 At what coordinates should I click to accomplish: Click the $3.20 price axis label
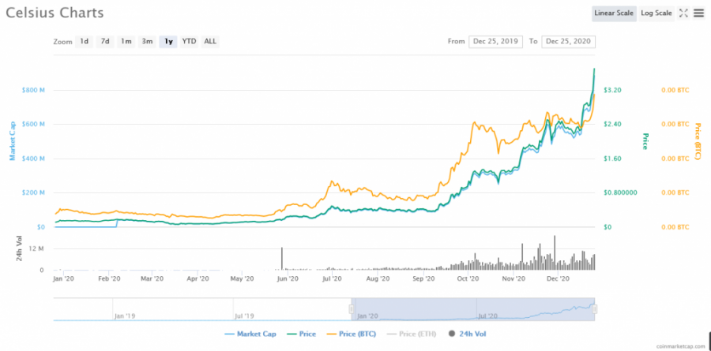tap(611, 90)
